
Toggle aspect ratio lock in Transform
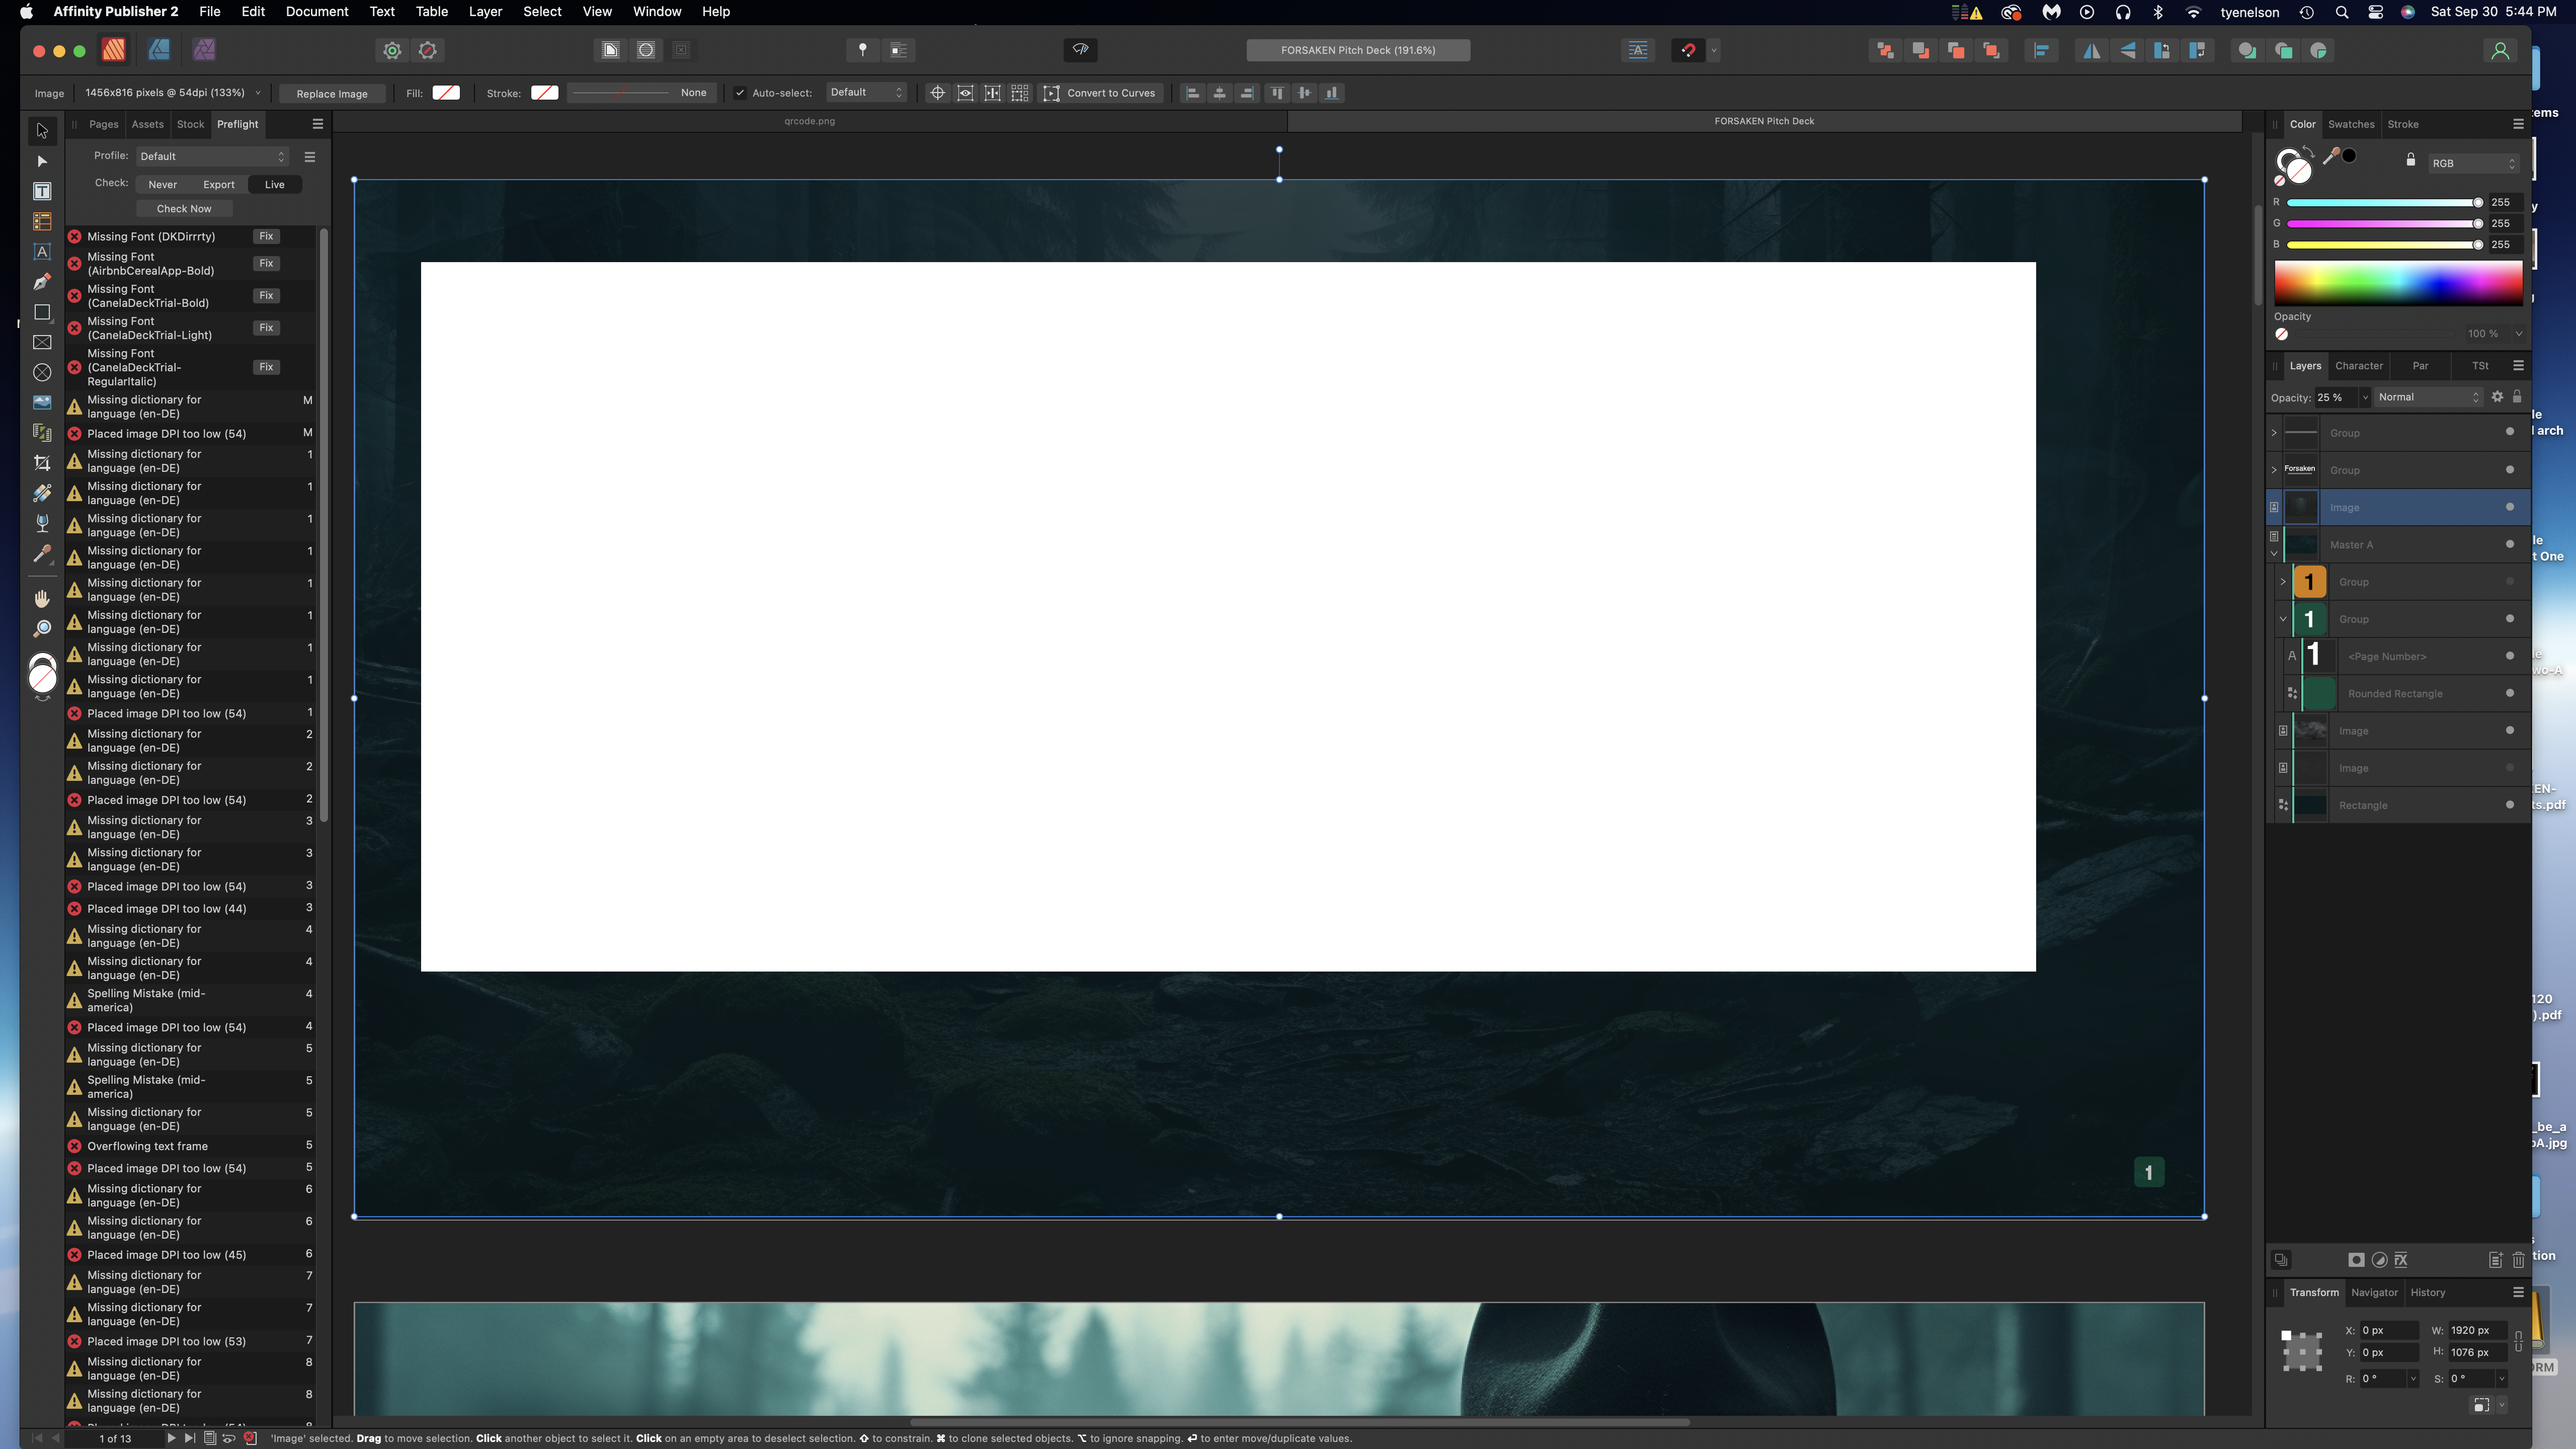2518,1341
